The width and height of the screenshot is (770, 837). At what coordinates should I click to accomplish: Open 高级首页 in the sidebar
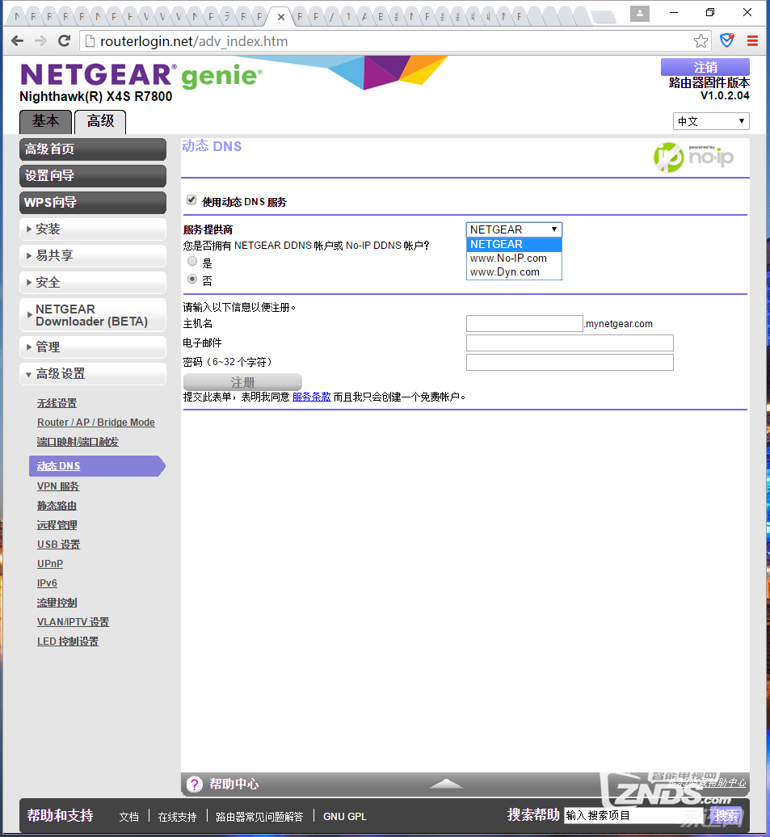(x=93, y=149)
